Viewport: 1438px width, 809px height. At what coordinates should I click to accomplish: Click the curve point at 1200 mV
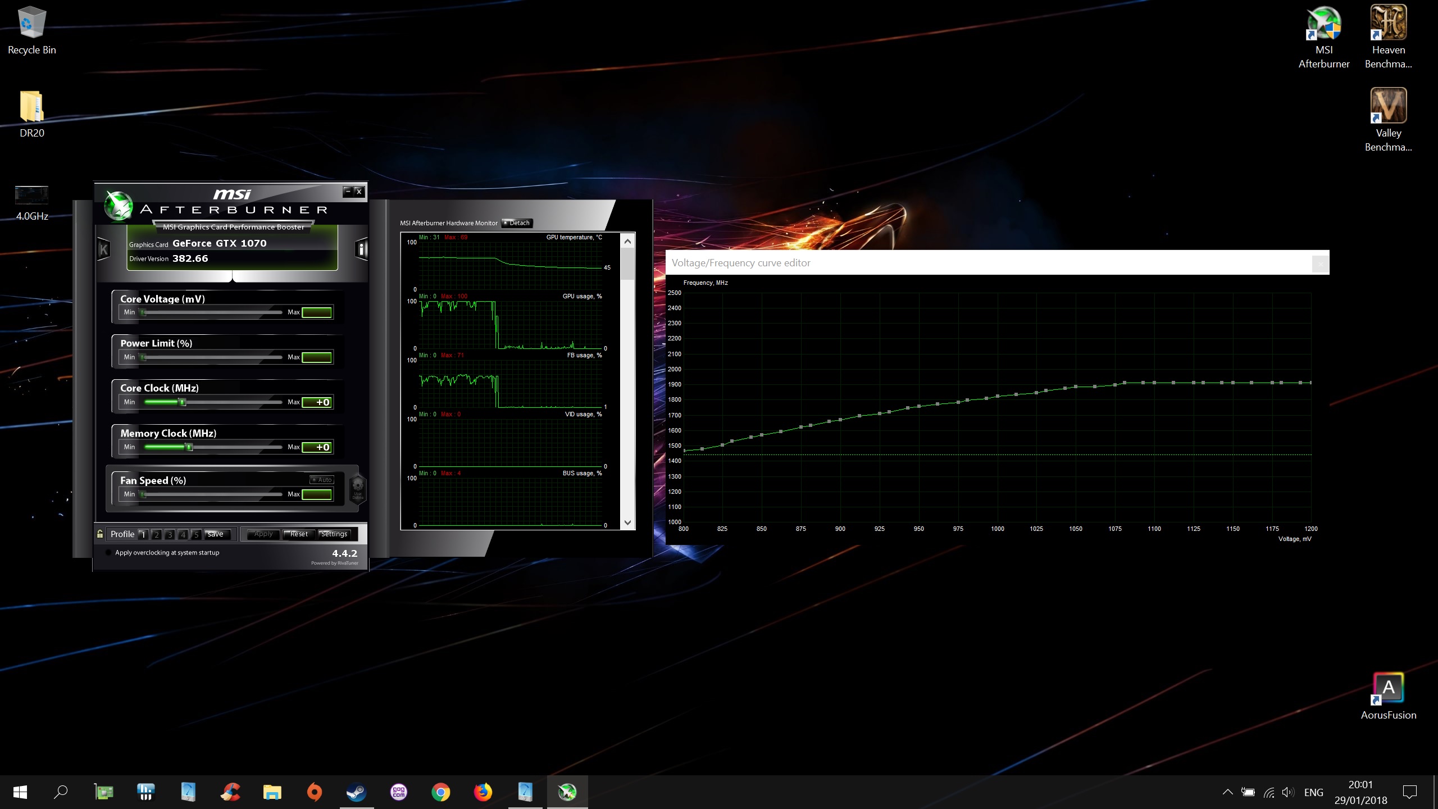pyautogui.click(x=1310, y=383)
